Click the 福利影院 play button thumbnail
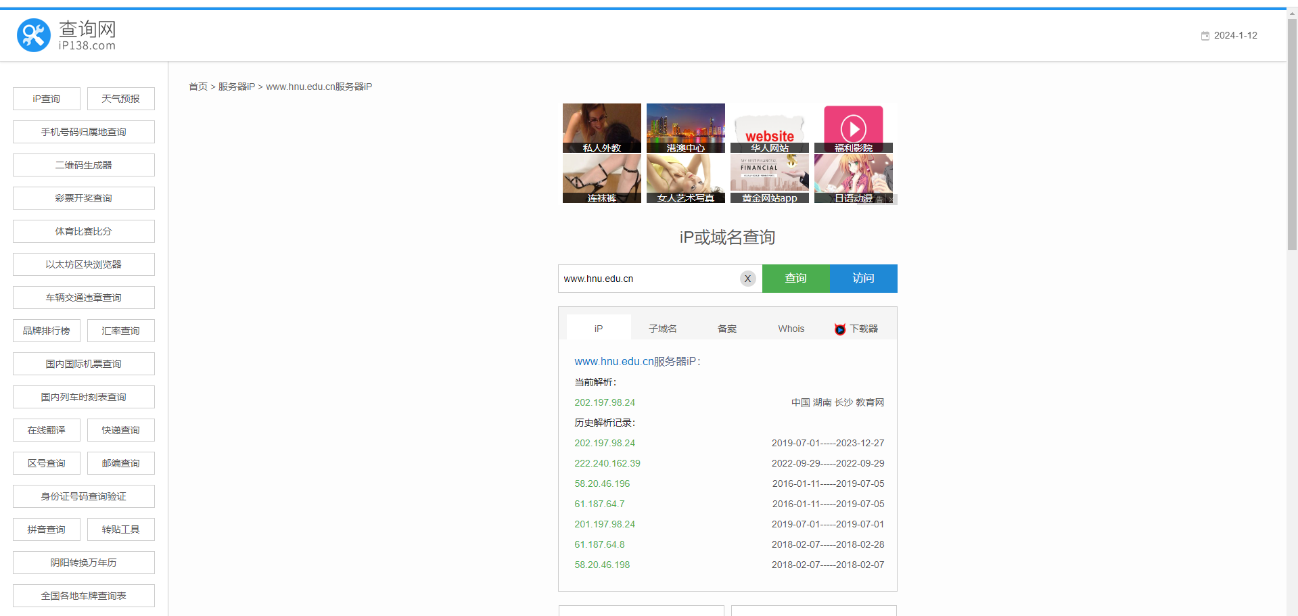 853,128
